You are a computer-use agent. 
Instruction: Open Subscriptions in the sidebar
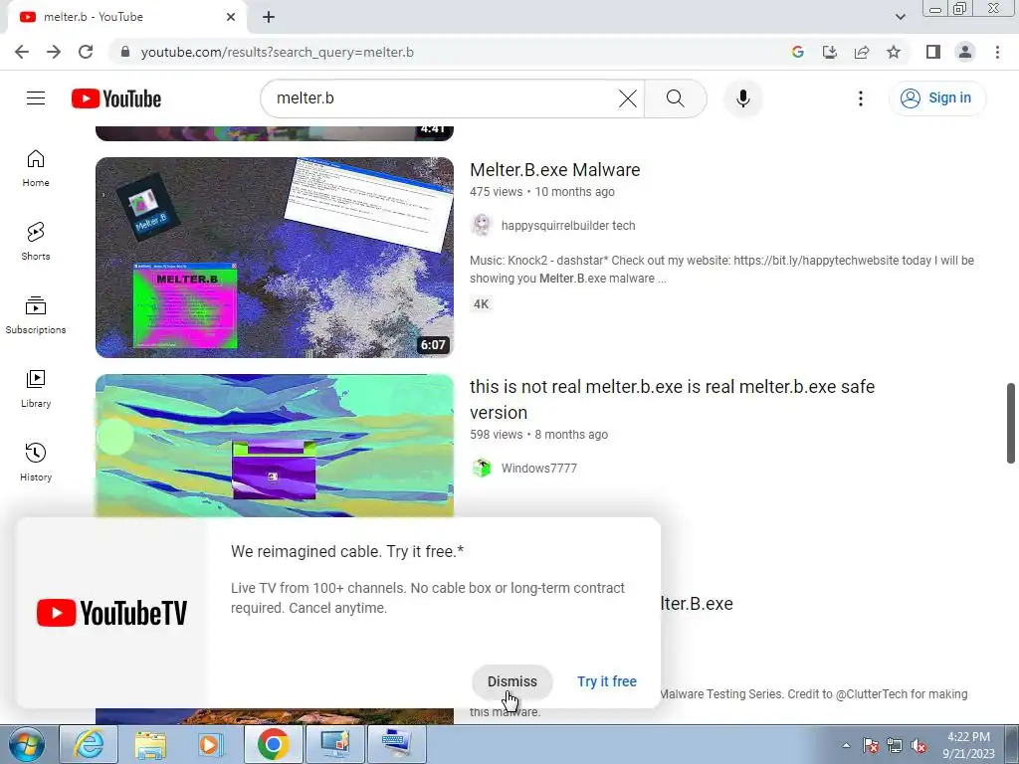[x=36, y=315]
